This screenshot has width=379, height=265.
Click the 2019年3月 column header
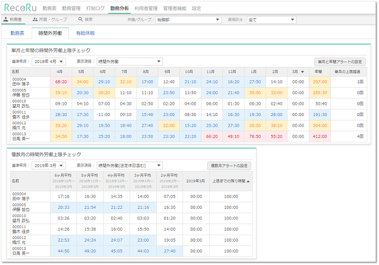[x=196, y=181]
